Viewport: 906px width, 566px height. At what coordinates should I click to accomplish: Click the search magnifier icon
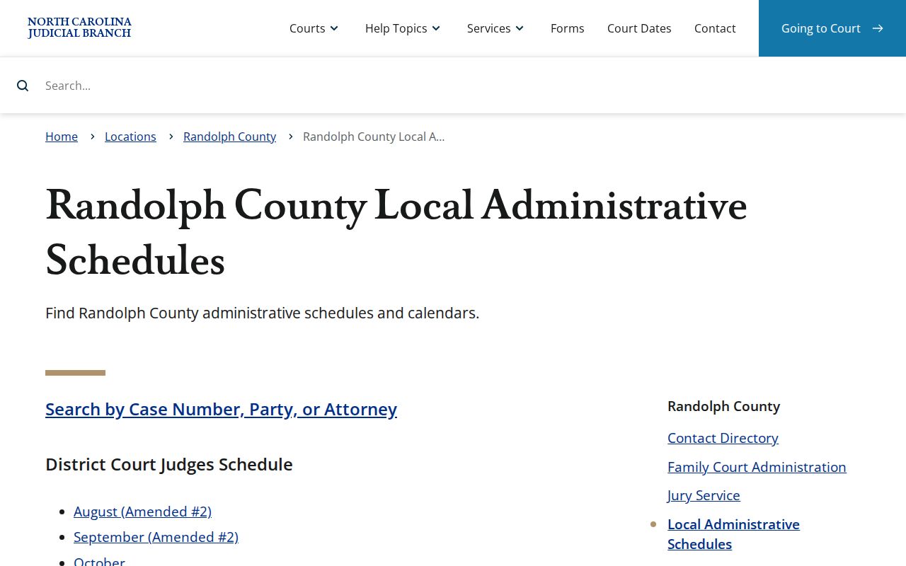[23, 86]
